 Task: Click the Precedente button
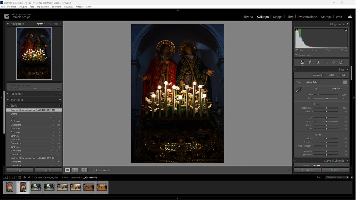[x=307, y=170]
